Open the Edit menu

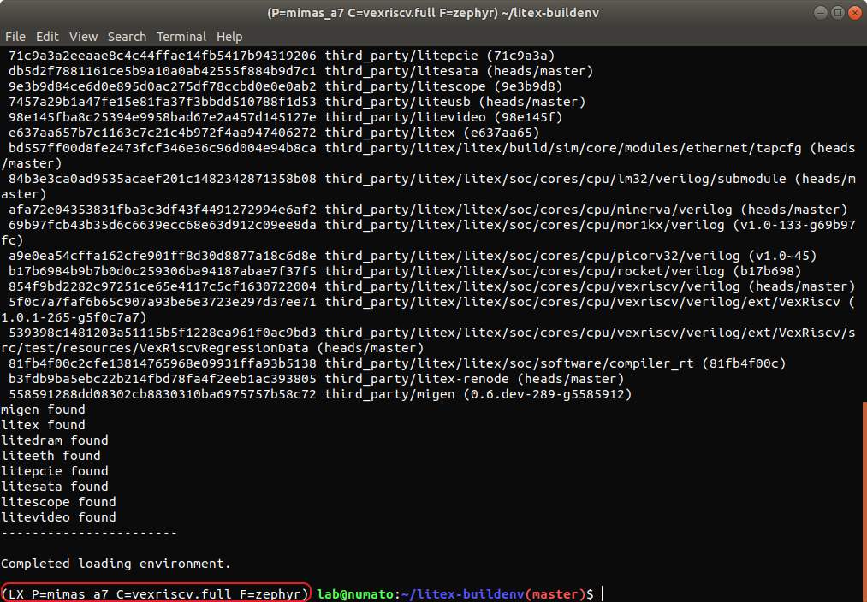click(47, 37)
